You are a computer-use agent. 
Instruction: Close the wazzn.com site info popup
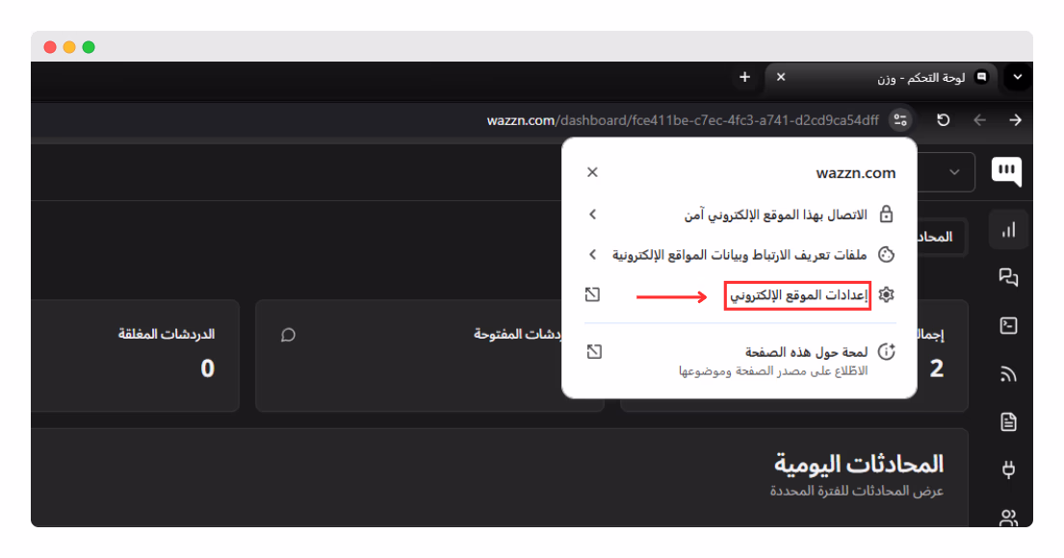click(592, 172)
